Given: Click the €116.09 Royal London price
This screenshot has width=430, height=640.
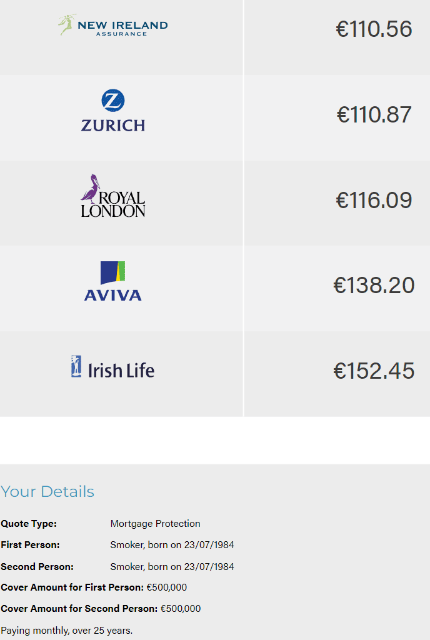Looking at the screenshot, I should (x=374, y=200).
